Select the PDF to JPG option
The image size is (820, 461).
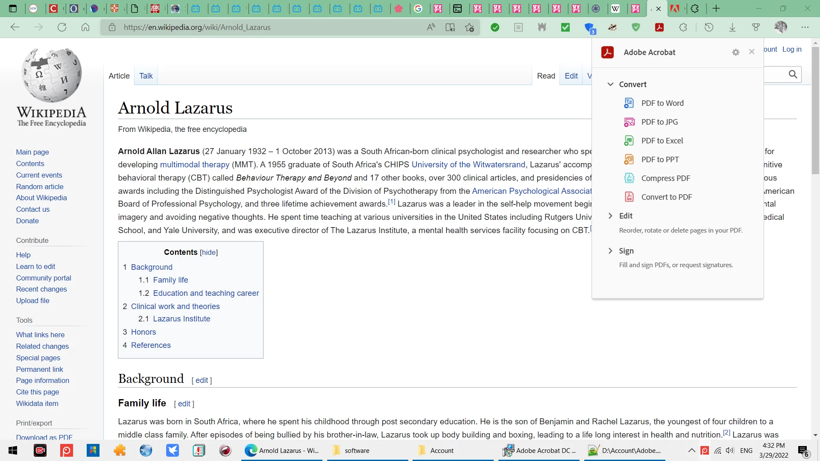659,122
